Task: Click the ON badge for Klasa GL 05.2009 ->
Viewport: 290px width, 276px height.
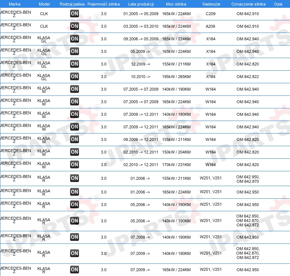Action: click(x=75, y=51)
